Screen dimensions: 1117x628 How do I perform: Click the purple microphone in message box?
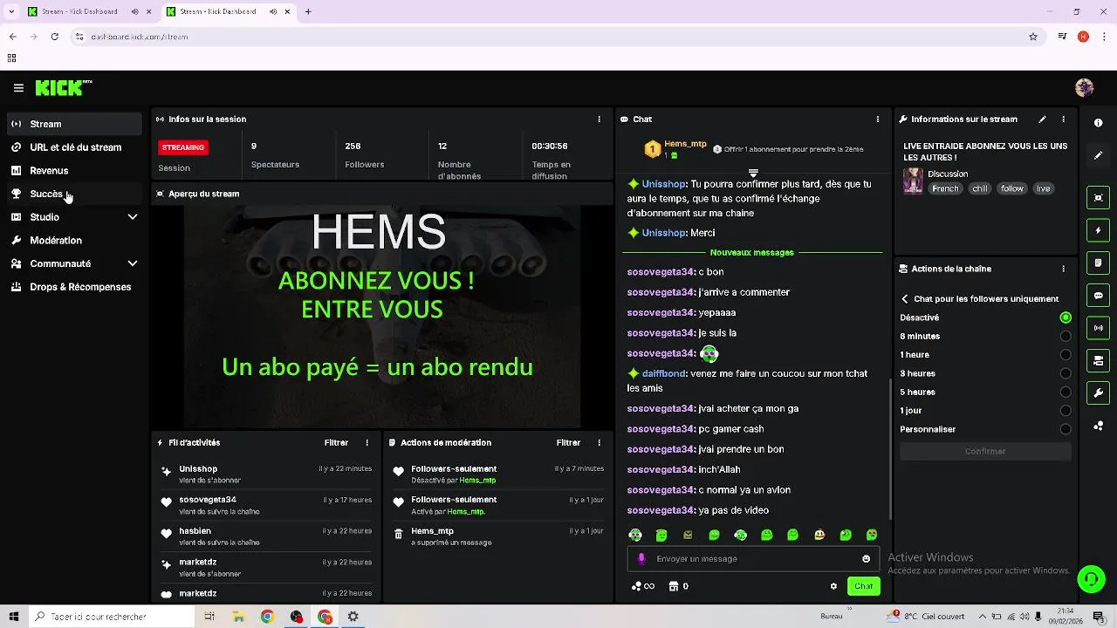pyautogui.click(x=641, y=559)
